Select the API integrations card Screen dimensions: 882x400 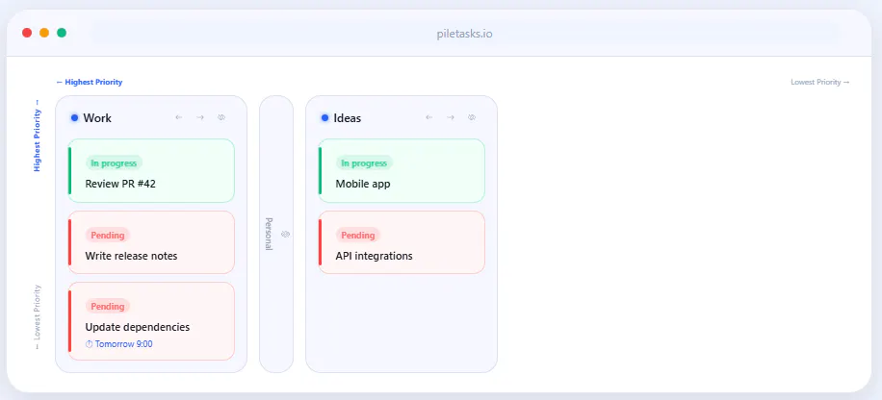click(x=402, y=242)
